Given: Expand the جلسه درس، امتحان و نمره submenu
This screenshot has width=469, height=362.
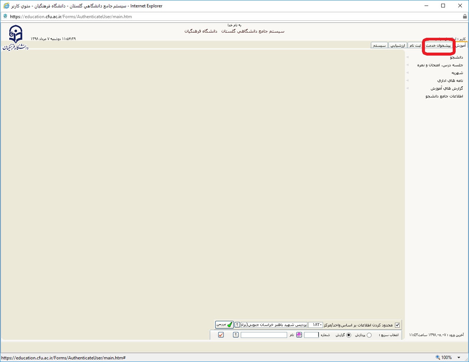Looking at the screenshot, I should click(x=440, y=65).
